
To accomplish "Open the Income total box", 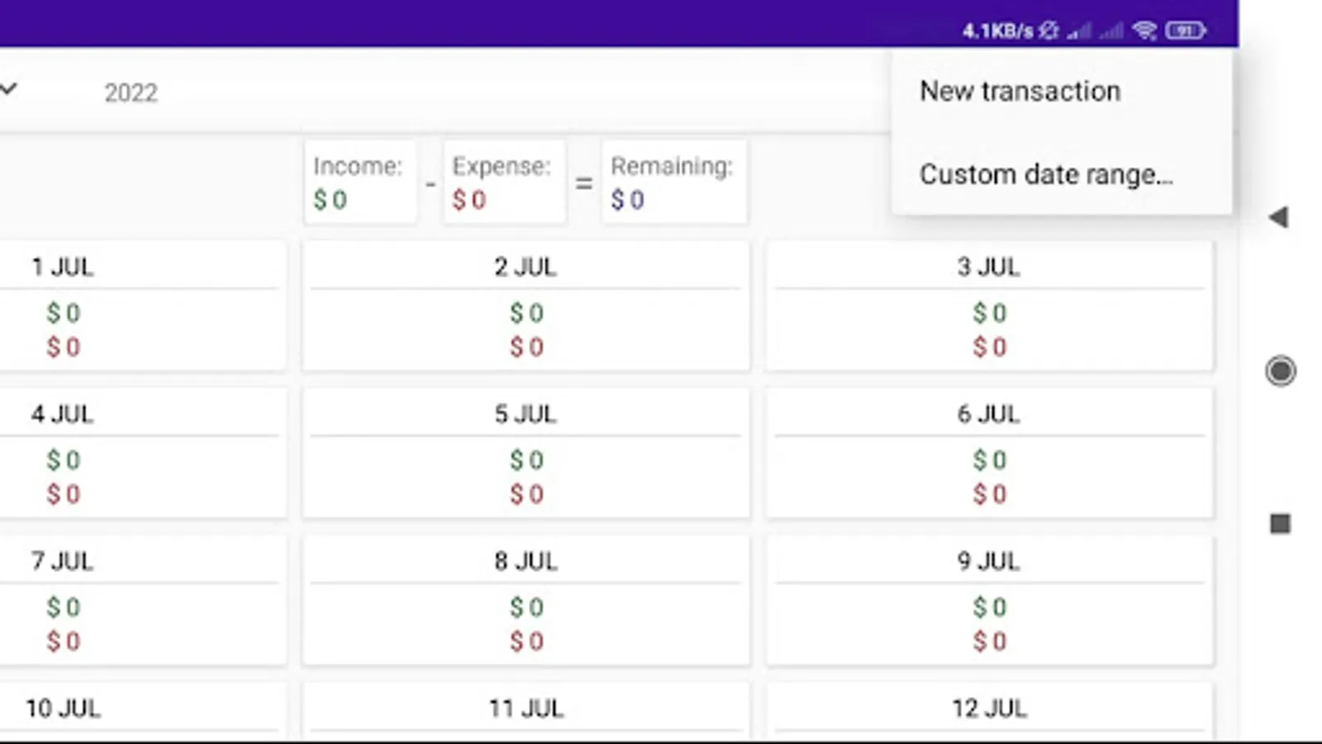I will 359,182.
